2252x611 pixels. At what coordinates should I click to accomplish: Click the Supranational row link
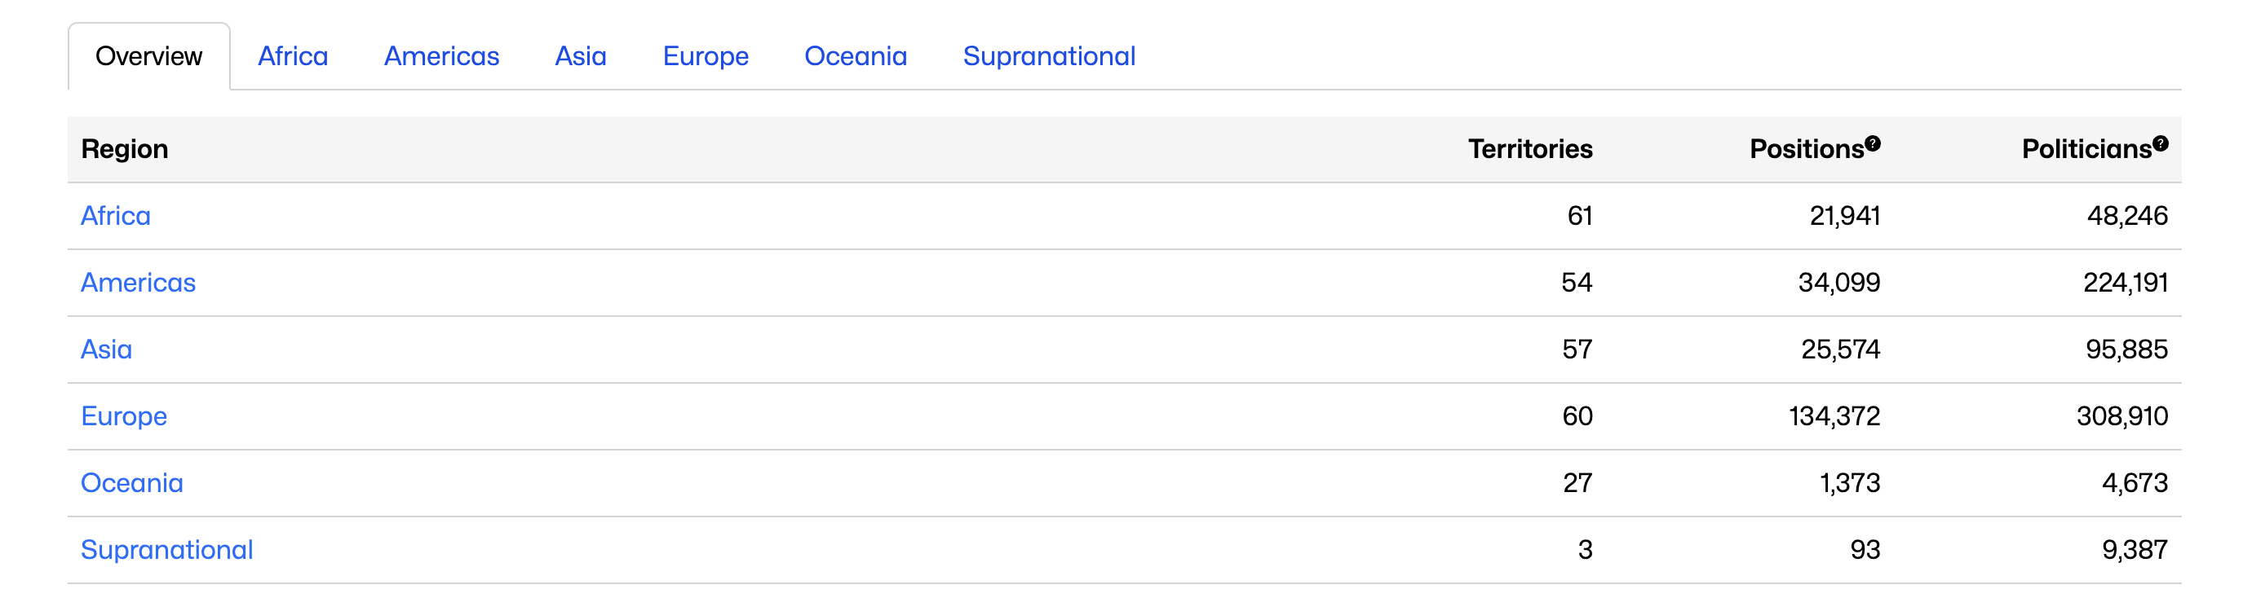[x=167, y=550]
